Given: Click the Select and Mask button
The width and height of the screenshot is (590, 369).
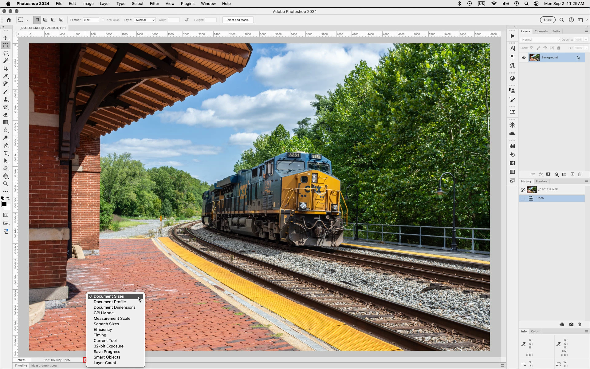Looking at the screenshot, I should coord(238,20).
